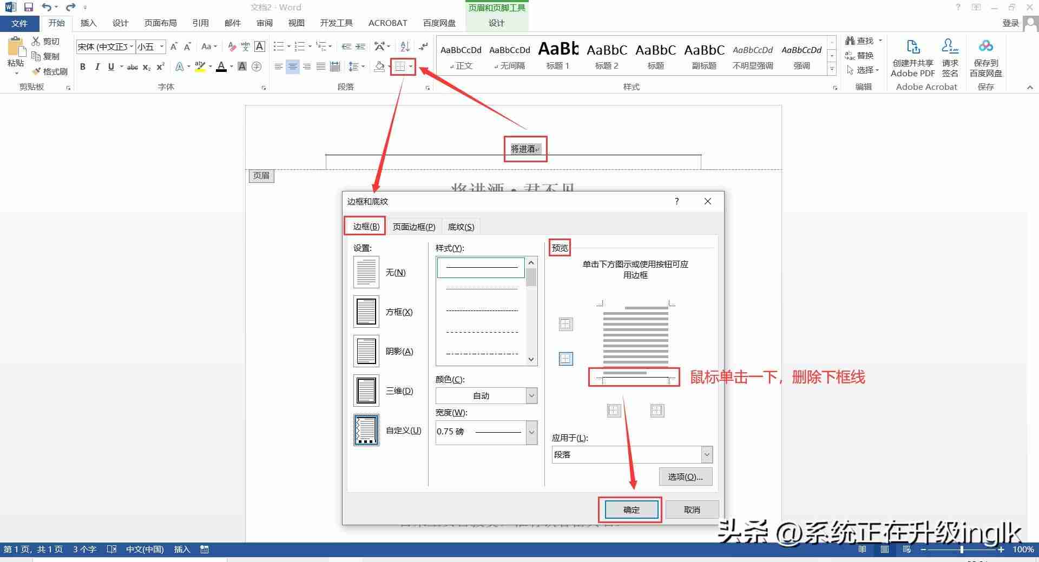1039x562 pixels.
Task: Open font name dropdown
Action: pos(131,47)
